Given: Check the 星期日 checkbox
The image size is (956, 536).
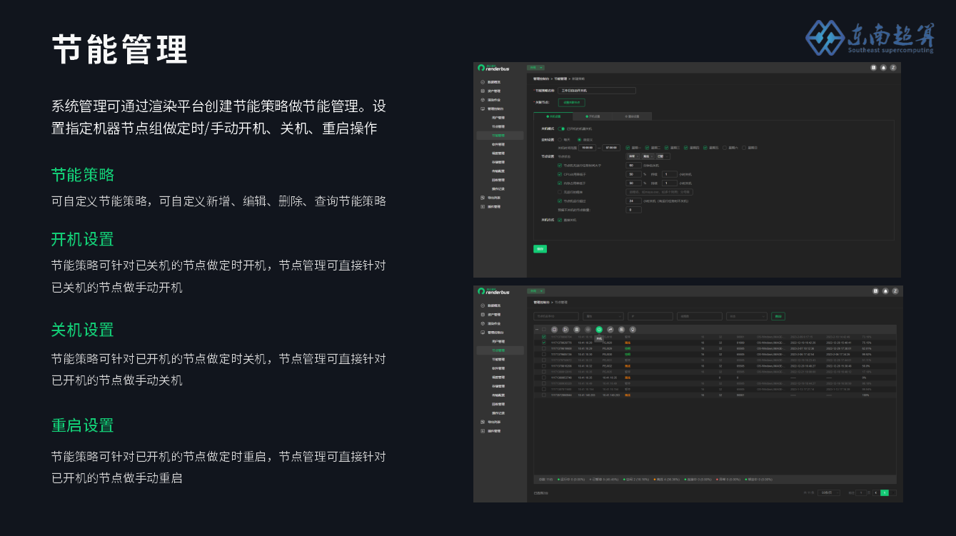Looking at the screenshot, I should (744, 147).
